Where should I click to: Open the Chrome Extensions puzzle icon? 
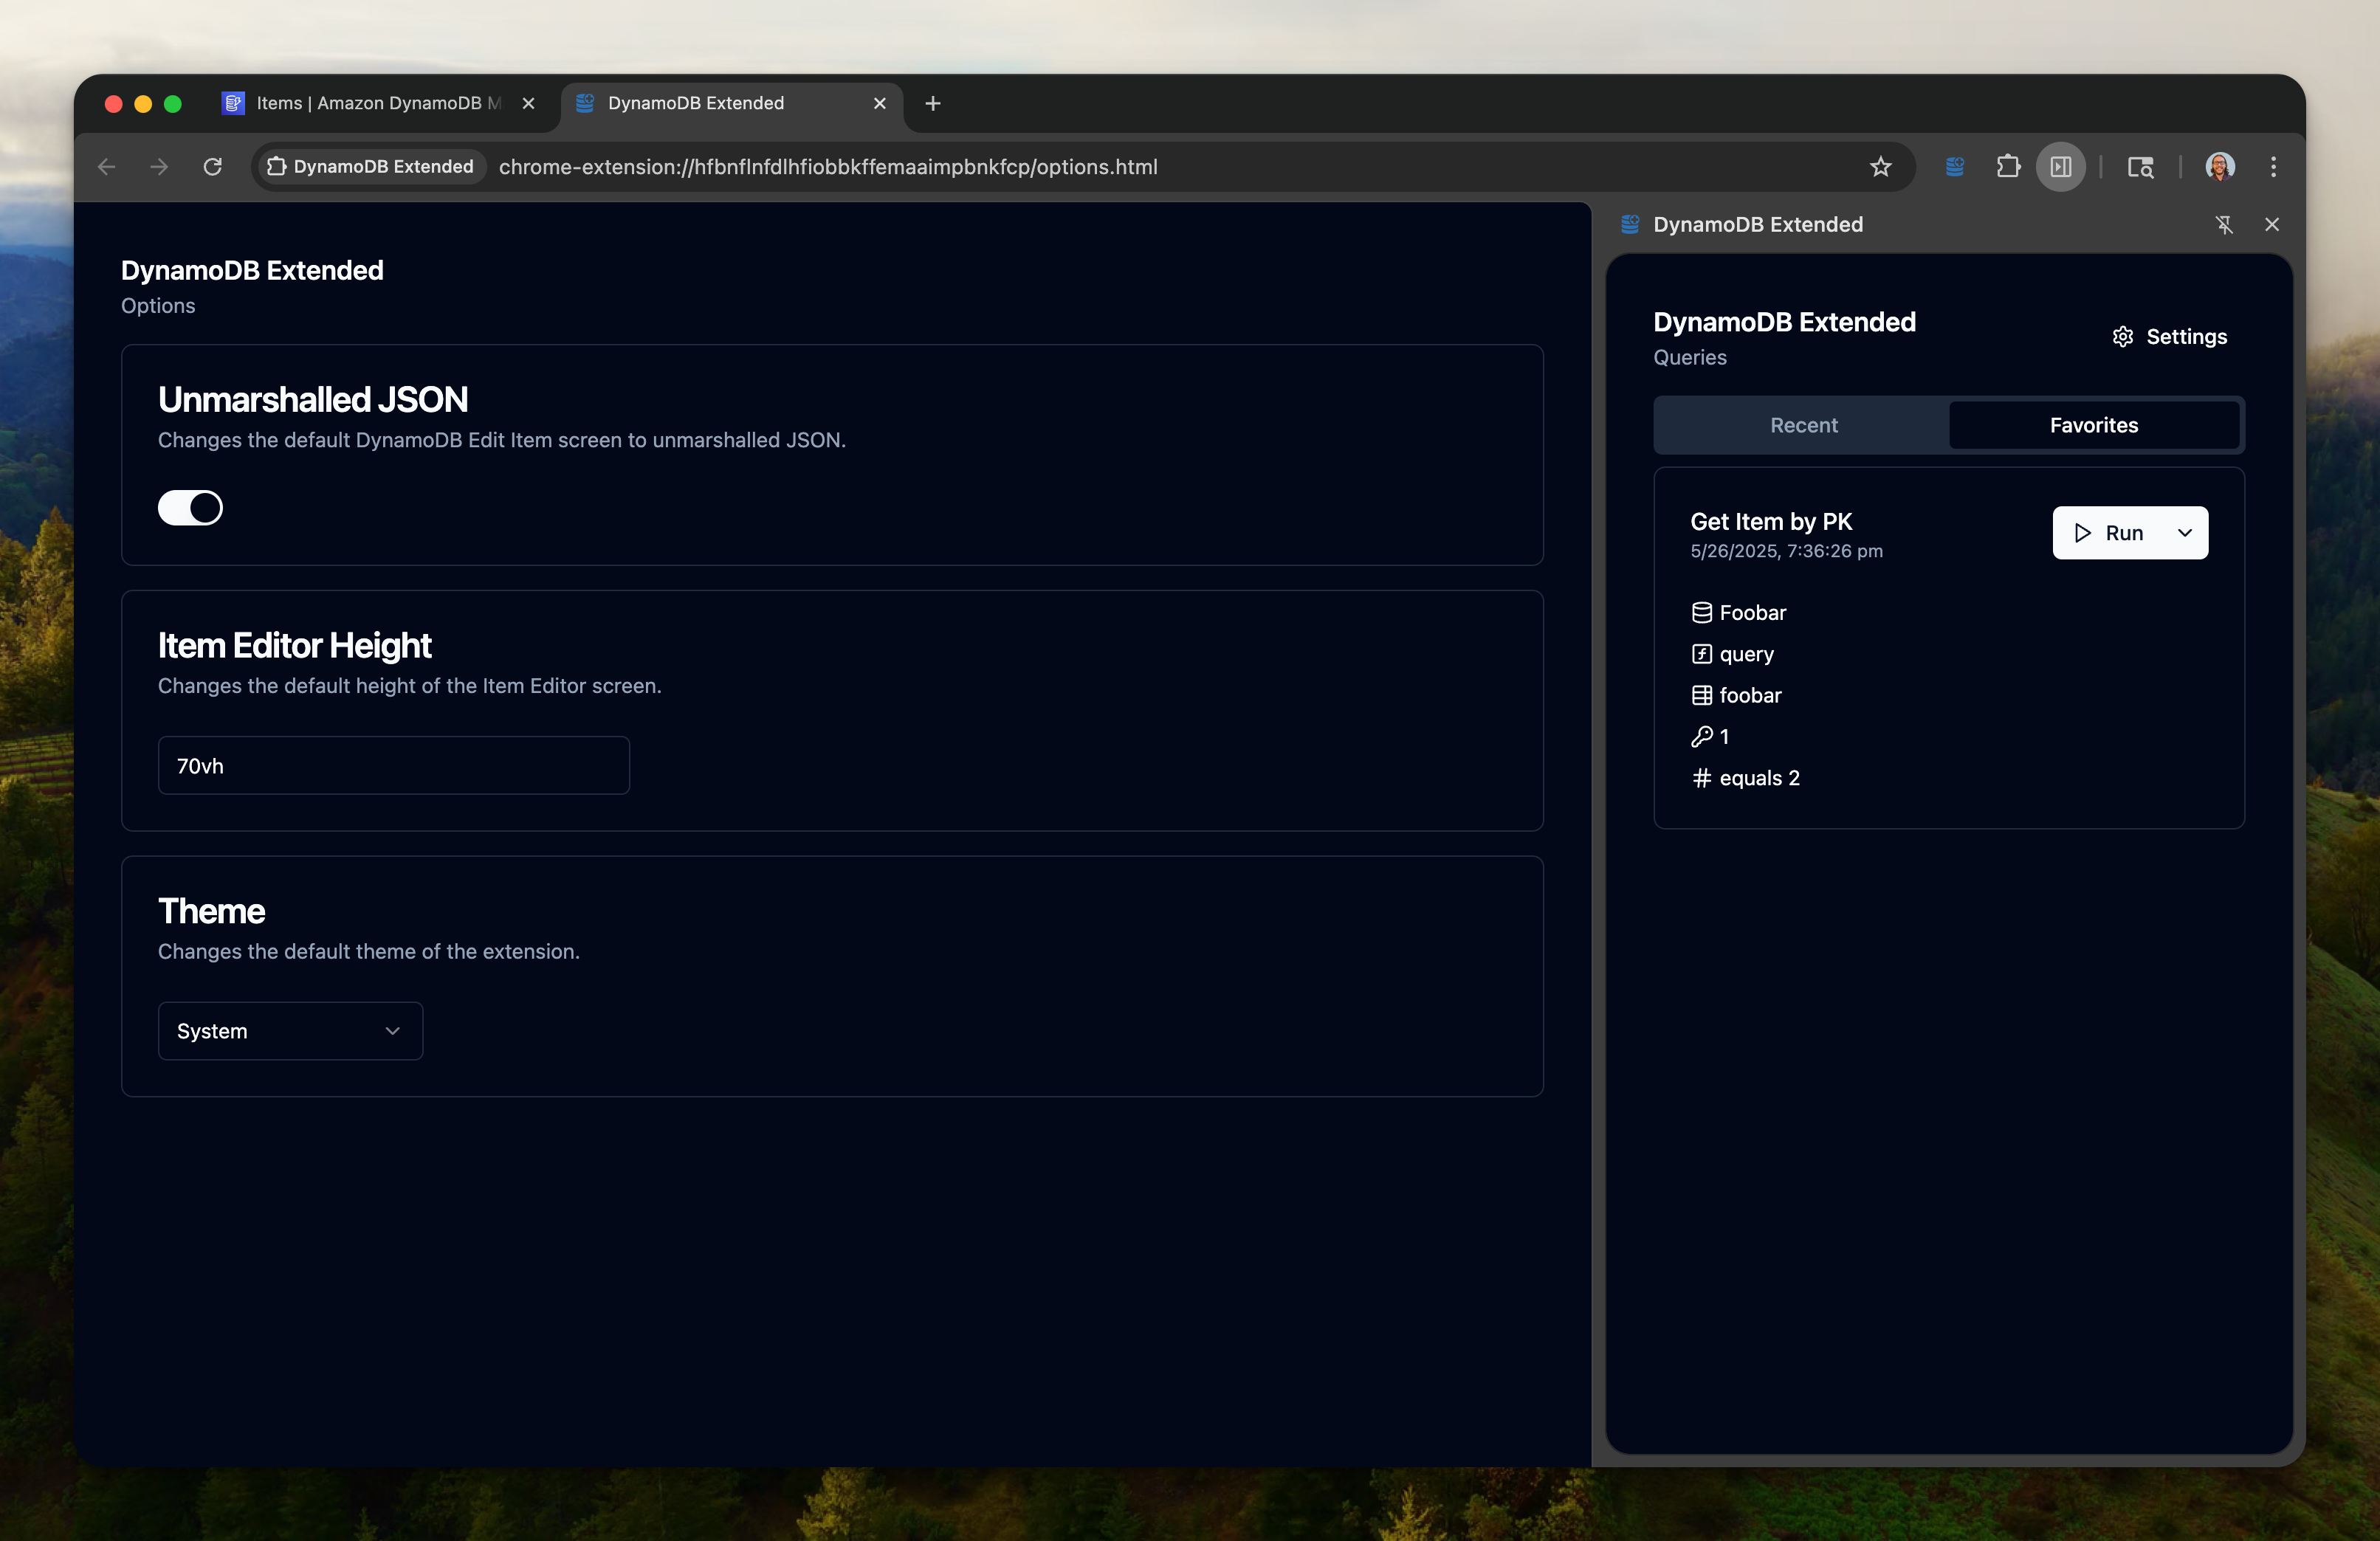2008,167
